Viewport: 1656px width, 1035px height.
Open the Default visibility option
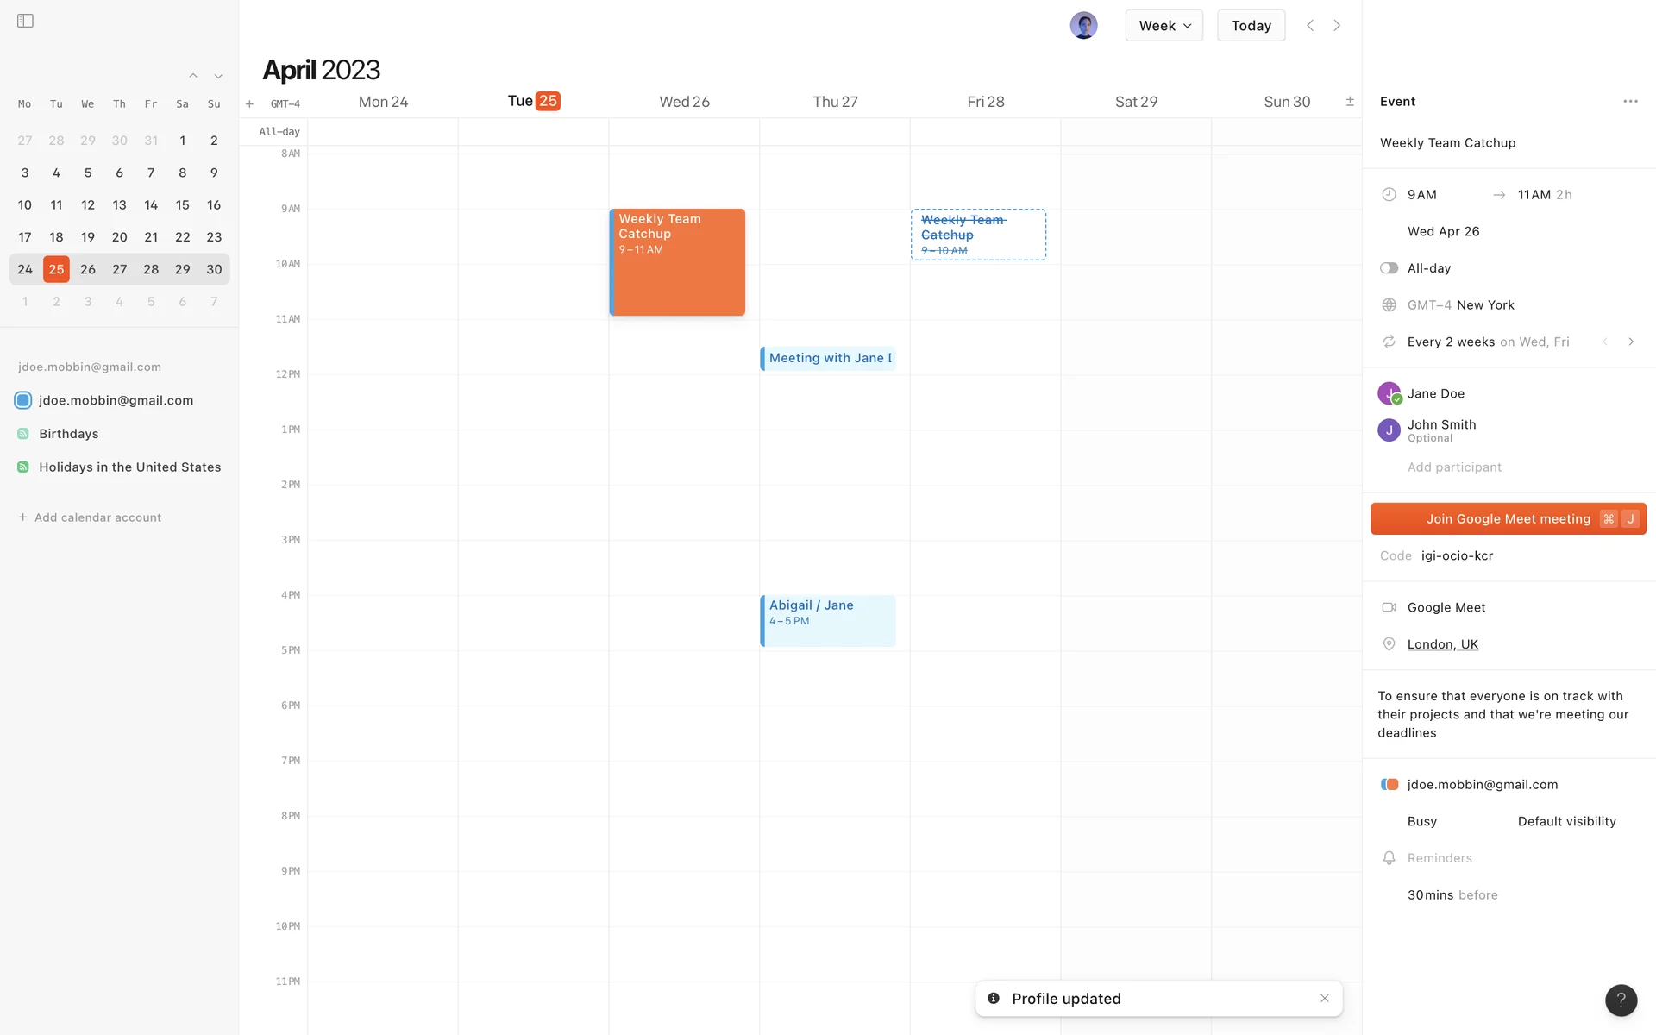[x=1566, y=821]
